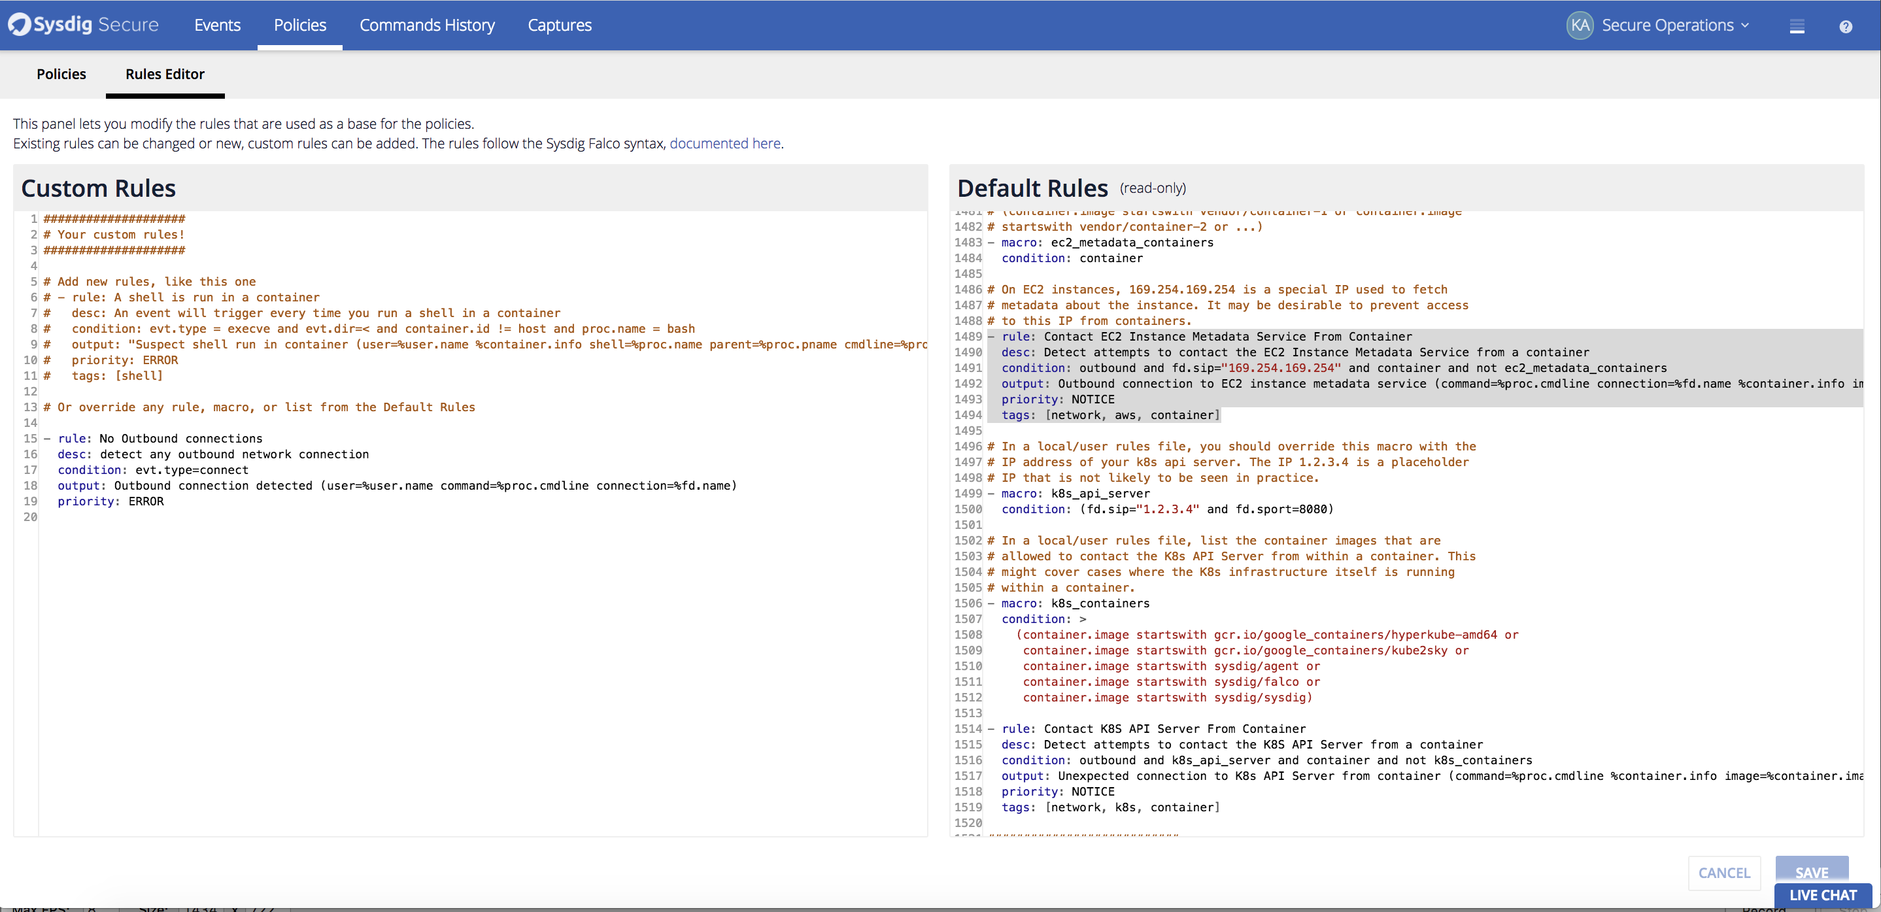
Task: Select the Rules Editor tab
Action: pos(164,74)
